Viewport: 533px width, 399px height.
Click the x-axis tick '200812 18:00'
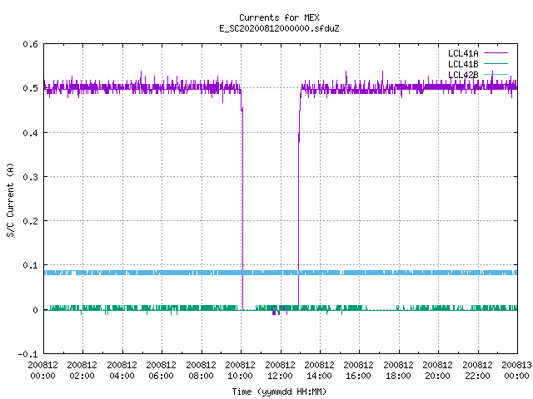click(398, 370)
